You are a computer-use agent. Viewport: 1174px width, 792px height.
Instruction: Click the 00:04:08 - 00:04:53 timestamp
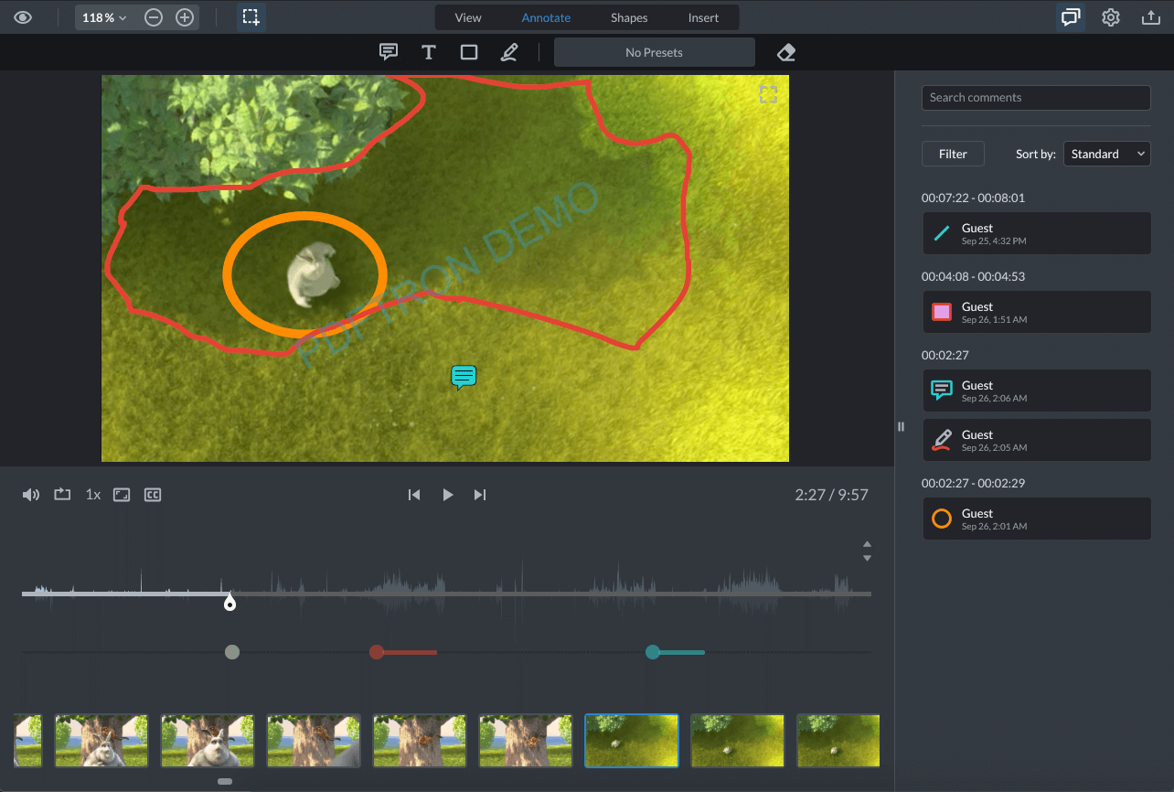[x=973, y=276]
